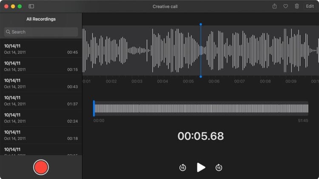319x179 pixels.
Task: Skip forward 15 seconds
Action: 219,168
